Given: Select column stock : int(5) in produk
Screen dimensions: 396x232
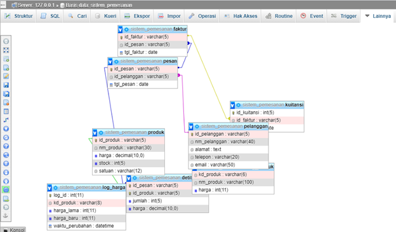Looking at the screenshot, I should point(129,163).
